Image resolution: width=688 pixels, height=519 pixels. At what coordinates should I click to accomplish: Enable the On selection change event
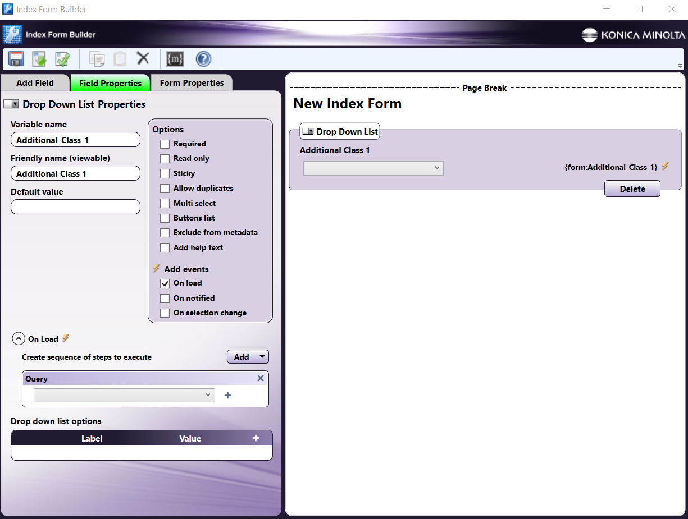(165, 313)
